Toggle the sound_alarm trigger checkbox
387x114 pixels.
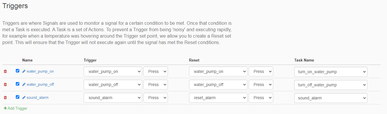click(x=18, y=97)
